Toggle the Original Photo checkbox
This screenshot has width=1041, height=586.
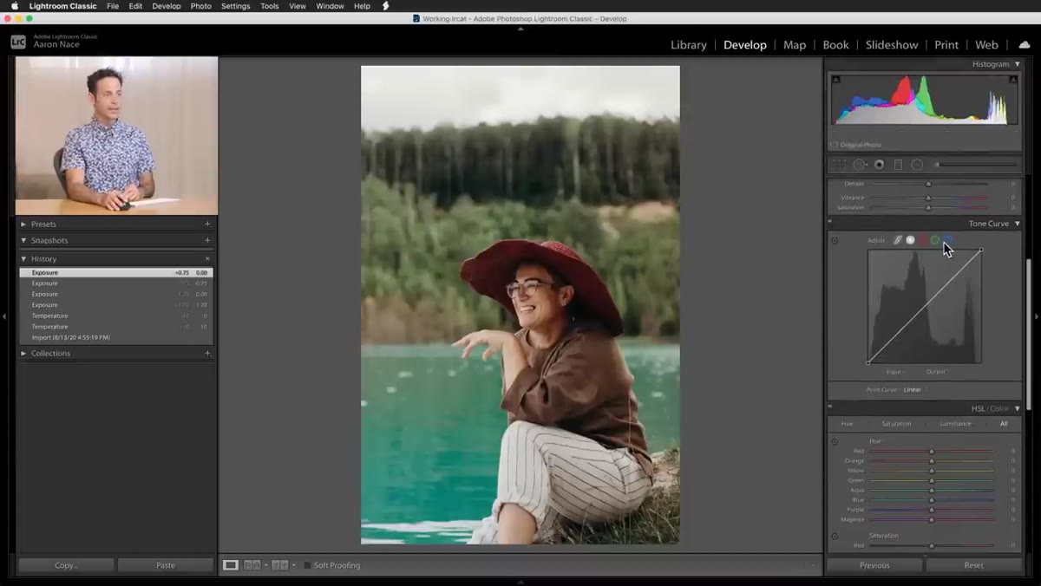pyautogui.click(x=835, y=145)
